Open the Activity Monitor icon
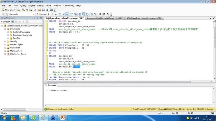This screenshot has width=216, height=121. 52,10
